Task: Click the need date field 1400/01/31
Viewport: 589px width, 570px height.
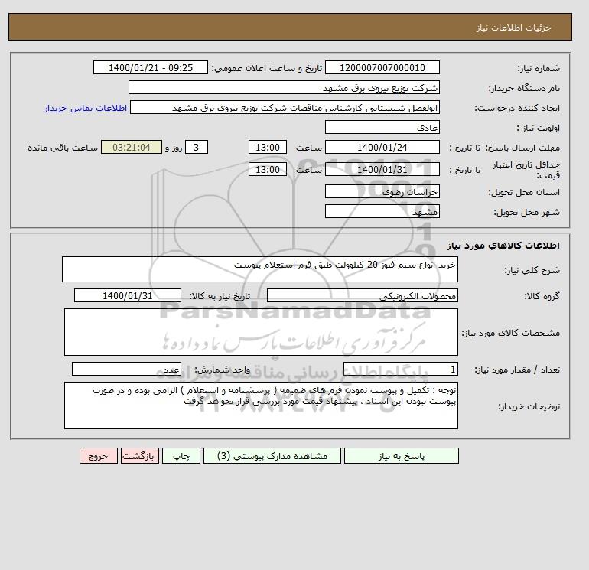Action: coord(127,295)
